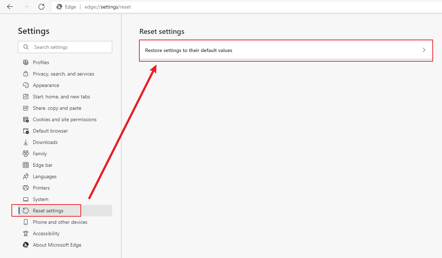Click the Profiles icon

pos(26,62)
